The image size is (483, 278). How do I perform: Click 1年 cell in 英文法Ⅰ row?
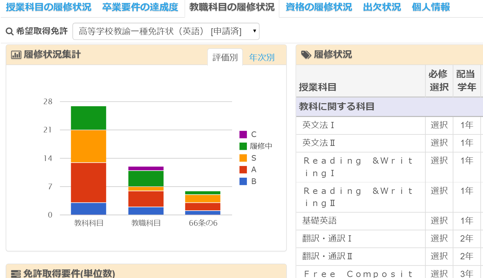(x=467, y=125)
